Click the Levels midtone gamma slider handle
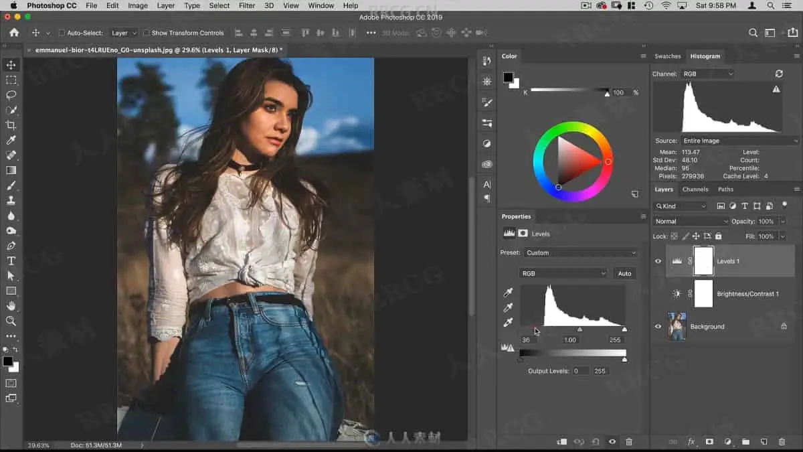The width and height of the screenshot is (803, 452). pyautogui.click(x=579, y=329)
